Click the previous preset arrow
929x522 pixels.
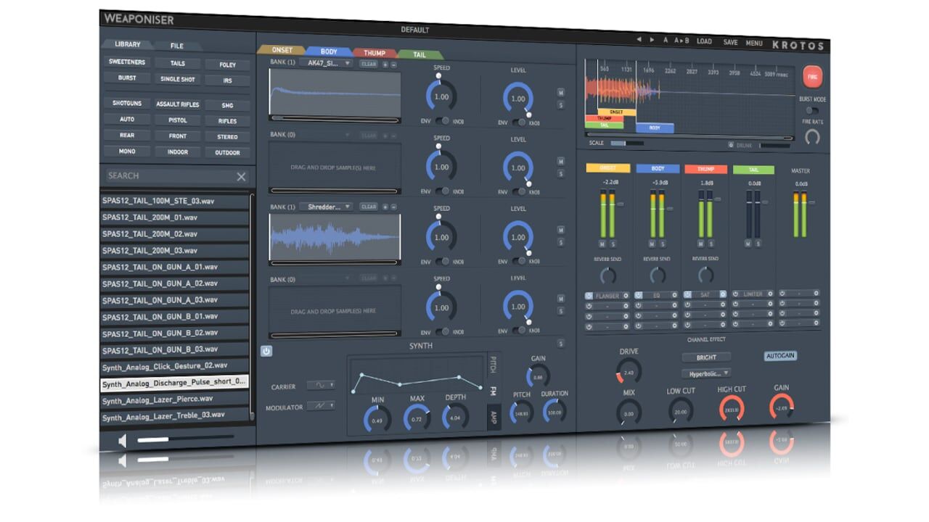pyautogui.click(x=639, y=40)
